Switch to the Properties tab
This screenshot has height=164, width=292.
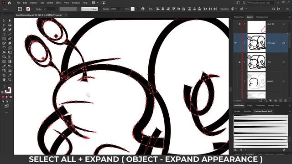pos(239,17)
